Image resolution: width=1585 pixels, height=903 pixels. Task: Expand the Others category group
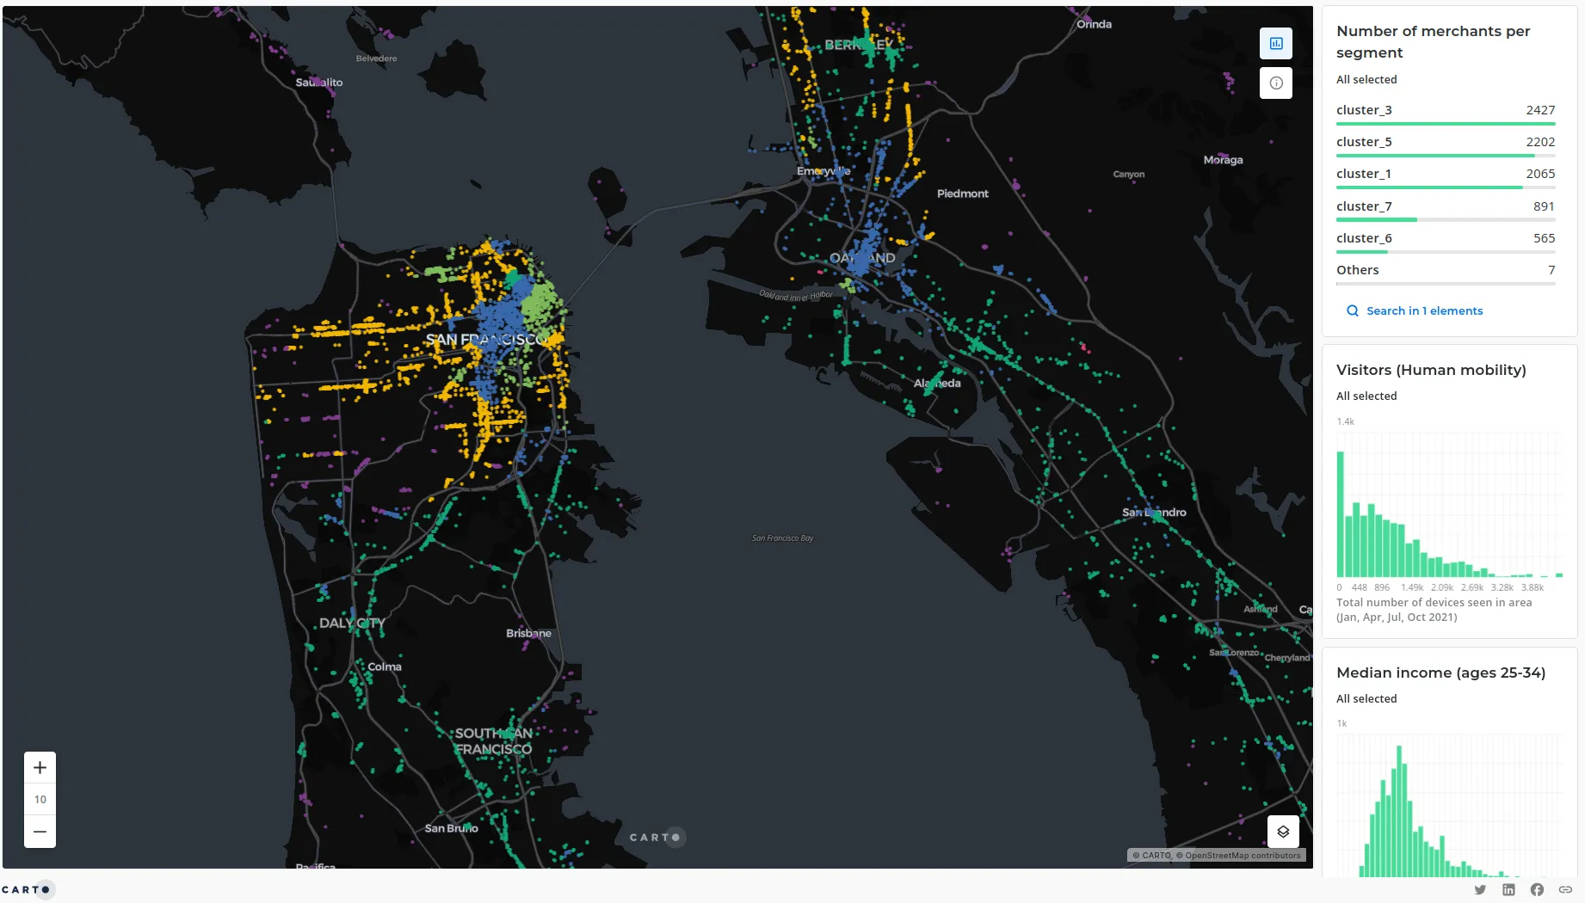click(1445, 270)
